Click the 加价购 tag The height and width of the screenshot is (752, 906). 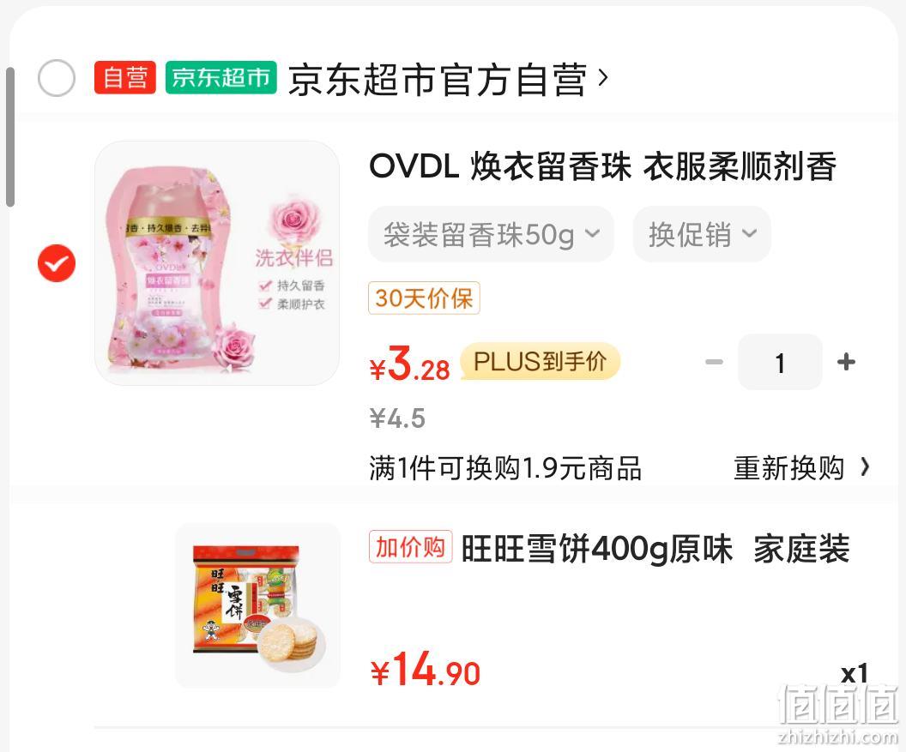(410, 546)
